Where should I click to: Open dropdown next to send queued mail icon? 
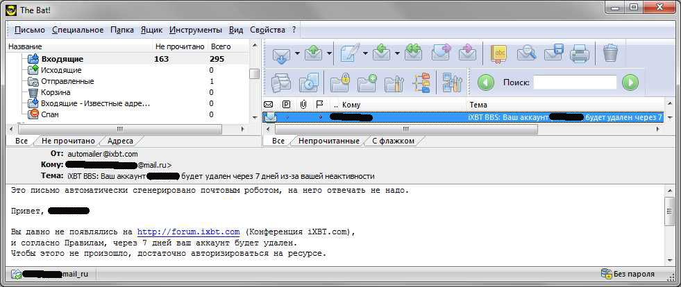(x=329, y=54)
